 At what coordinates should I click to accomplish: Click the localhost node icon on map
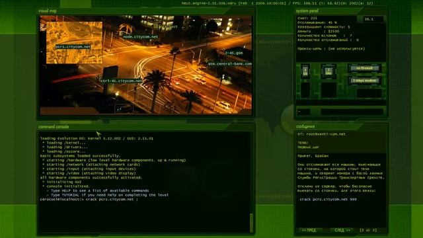156,26
